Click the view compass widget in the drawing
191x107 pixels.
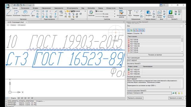[x=116, y=32]
